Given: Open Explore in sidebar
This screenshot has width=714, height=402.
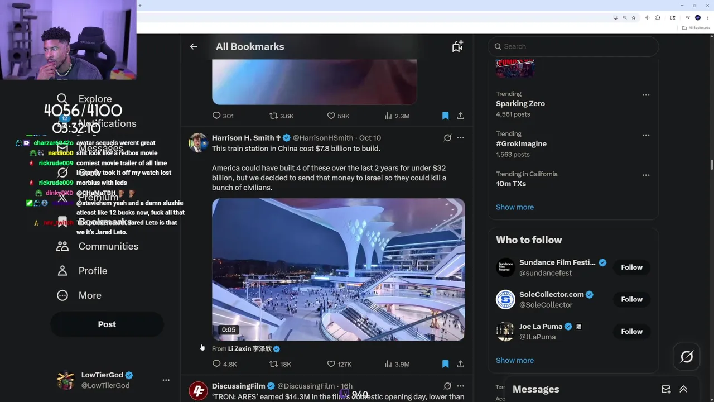Looking at the screenshot, I should pos(84,99).
